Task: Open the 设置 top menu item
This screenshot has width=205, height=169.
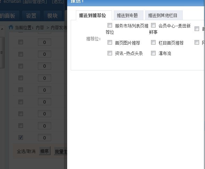Action: [x=31, y=16]
